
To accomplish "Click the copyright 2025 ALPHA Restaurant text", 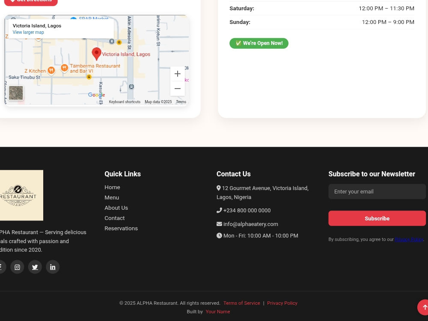I will 169,303.
